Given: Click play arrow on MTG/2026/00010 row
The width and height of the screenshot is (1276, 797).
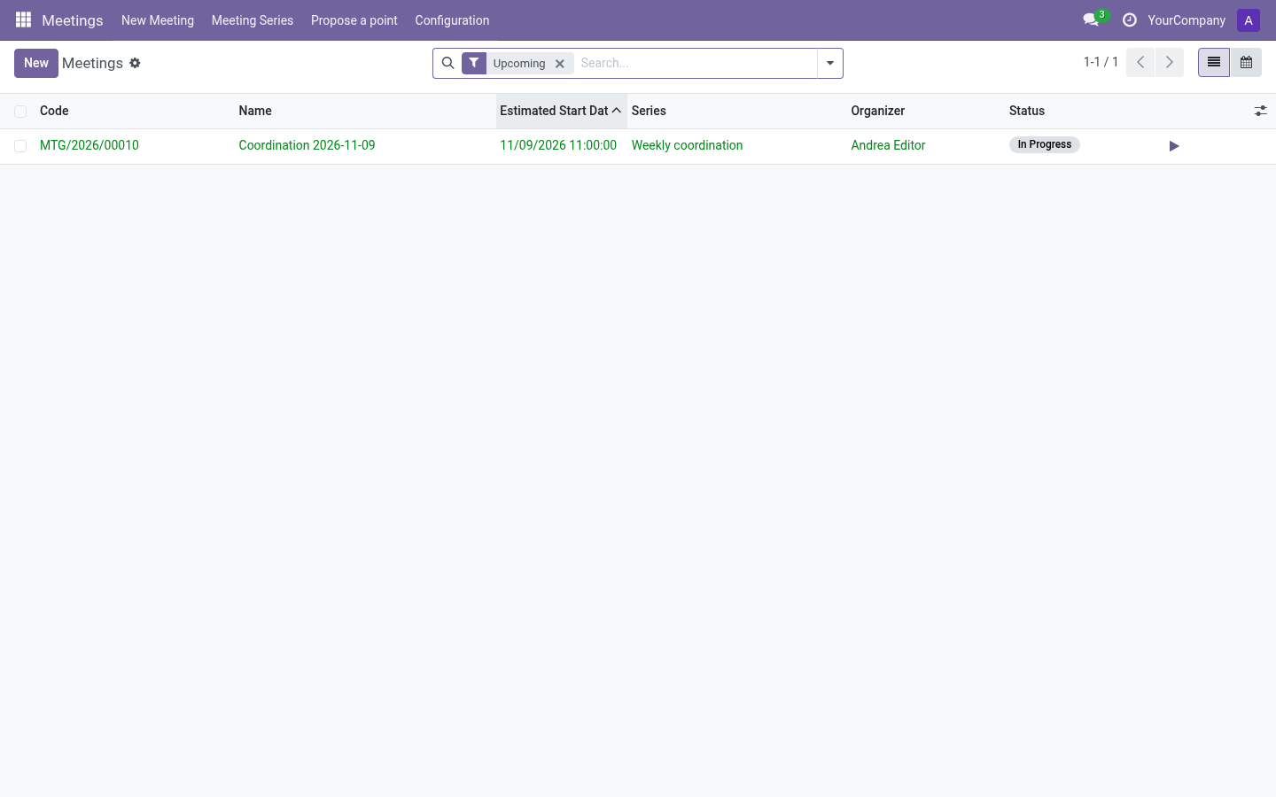Looking at the screenshot, I should tap(1174, 146).
